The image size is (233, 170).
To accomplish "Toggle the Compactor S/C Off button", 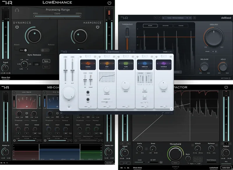I will pos(125,163).
